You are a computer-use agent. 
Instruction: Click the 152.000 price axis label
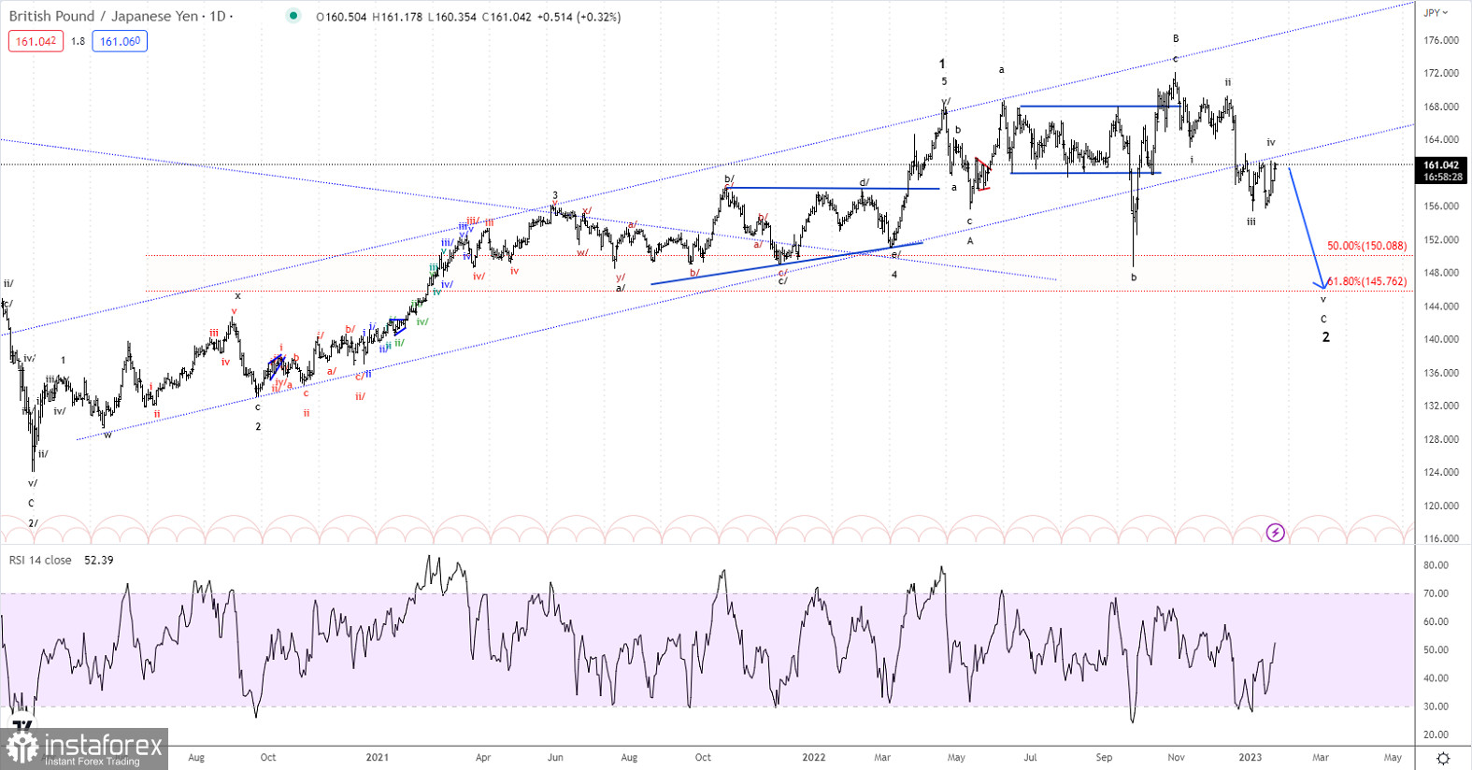coord(1441,240)
